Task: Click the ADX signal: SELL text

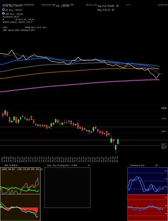Action: coord(19,30)
